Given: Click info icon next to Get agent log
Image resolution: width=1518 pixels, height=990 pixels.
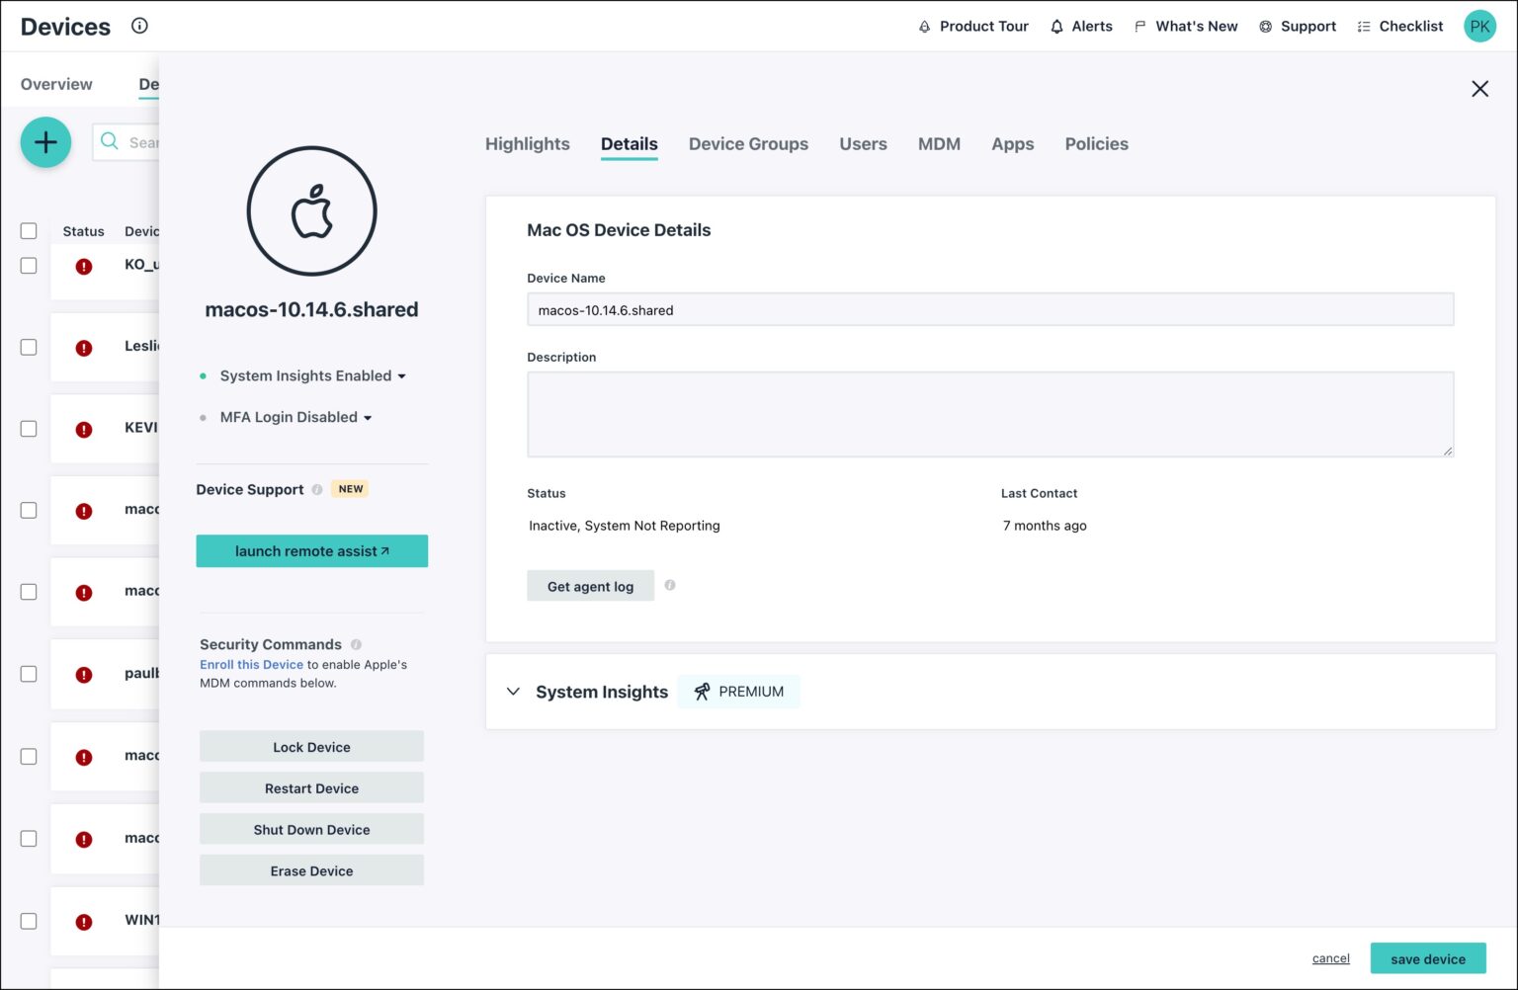Looking at the screenshot, I should click(670, 585).
